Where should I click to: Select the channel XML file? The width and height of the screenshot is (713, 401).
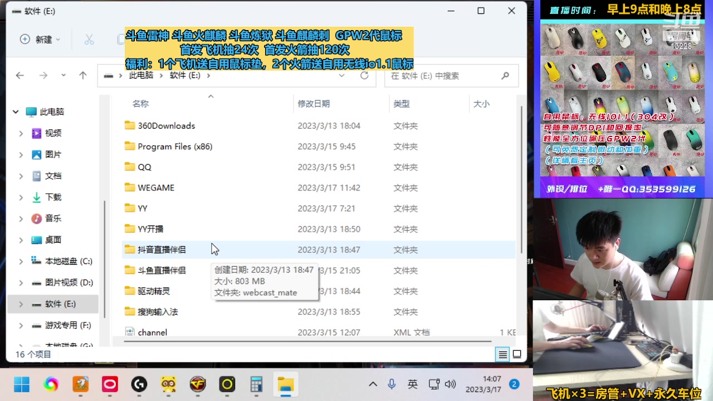coord(319,332)
